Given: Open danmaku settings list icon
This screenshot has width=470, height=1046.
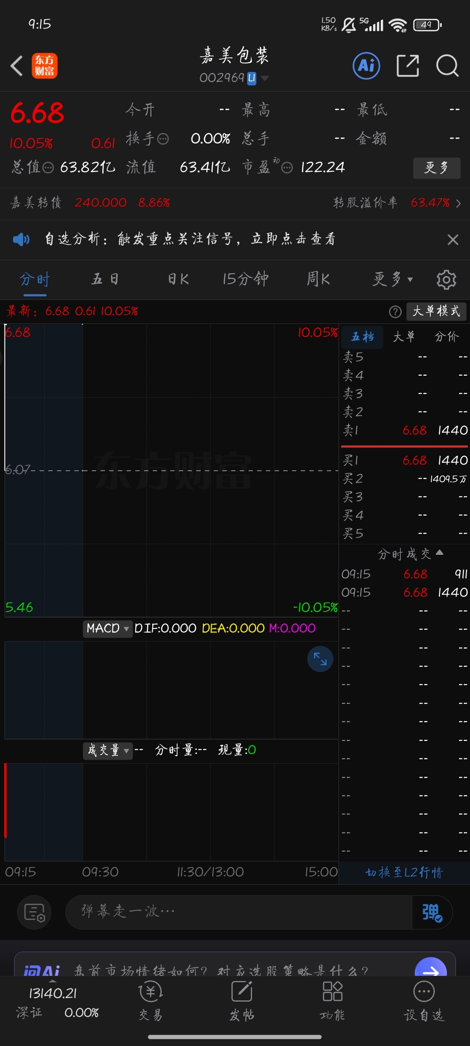Looking at the screenshot, I should click(34, 912).
